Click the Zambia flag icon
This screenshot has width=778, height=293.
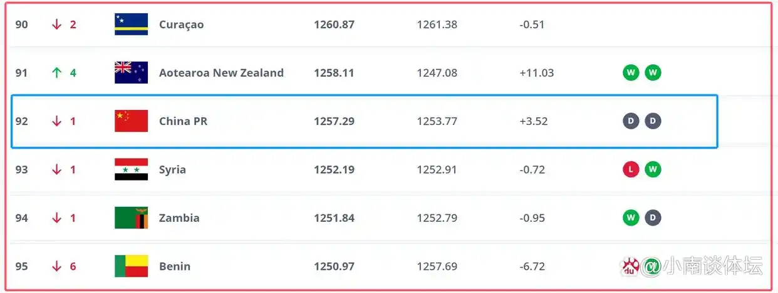point(132,218)
